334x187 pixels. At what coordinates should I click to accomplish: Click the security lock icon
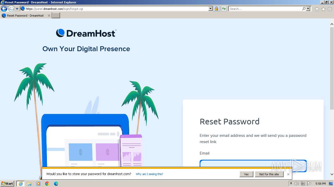[x=216, y=9]
